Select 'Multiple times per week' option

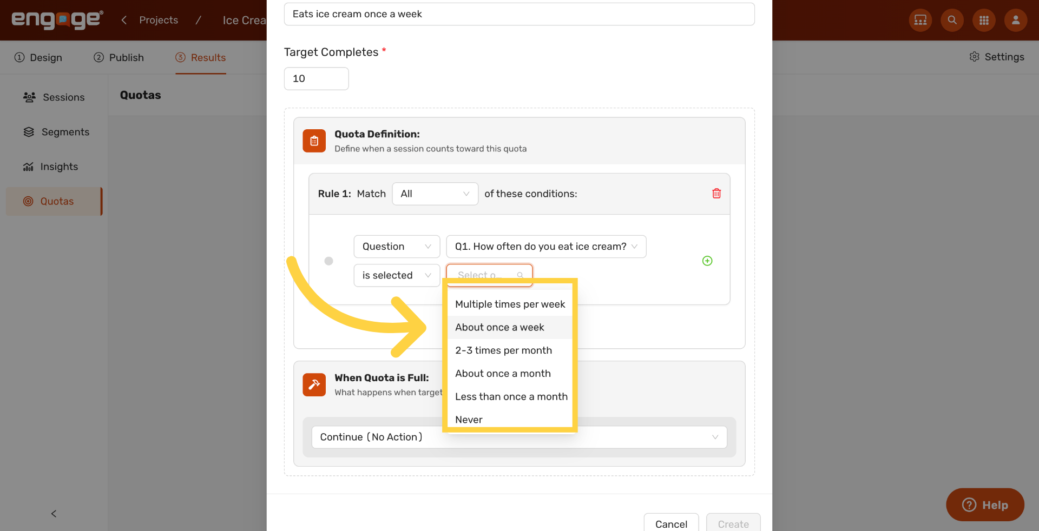(510, 304)
